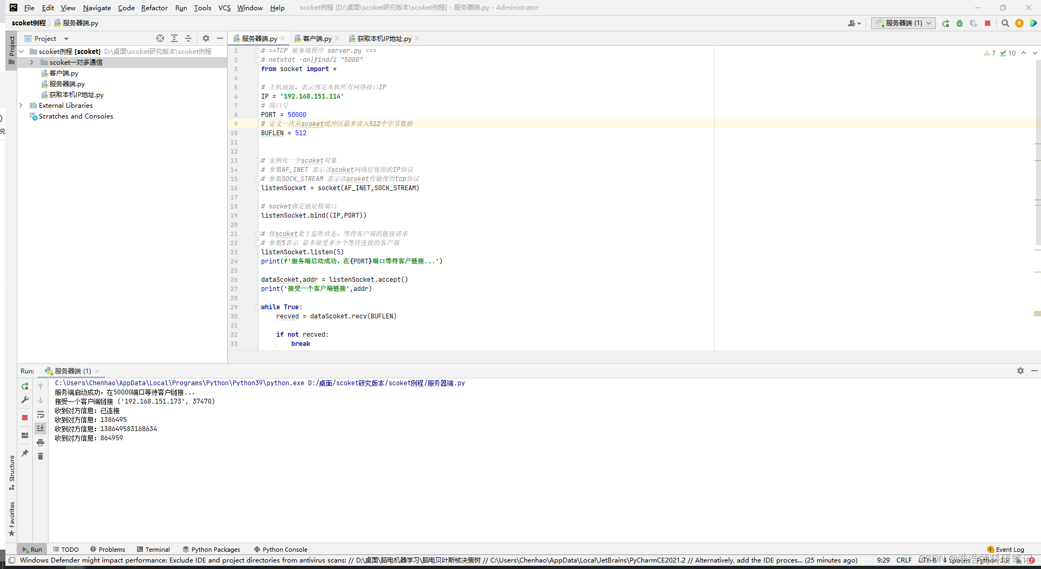Toggle the Project side tab
The height and width of the screenshot is (569, 1041).
[12, 51]
